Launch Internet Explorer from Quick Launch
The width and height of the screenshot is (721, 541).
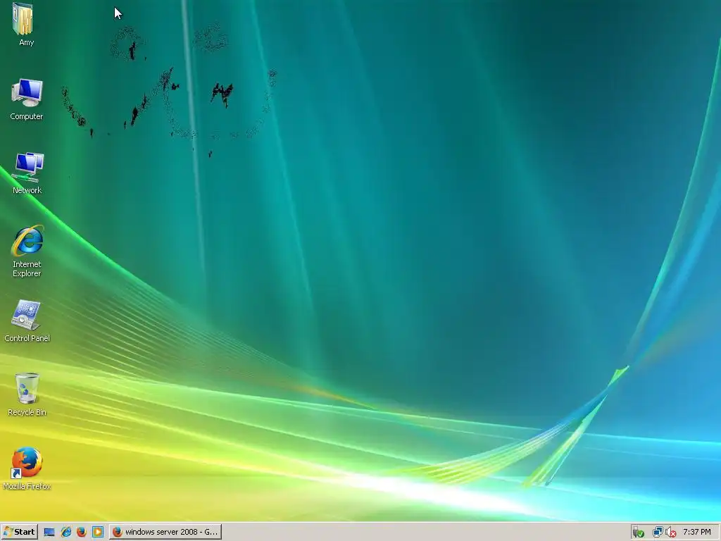[65, 532]
